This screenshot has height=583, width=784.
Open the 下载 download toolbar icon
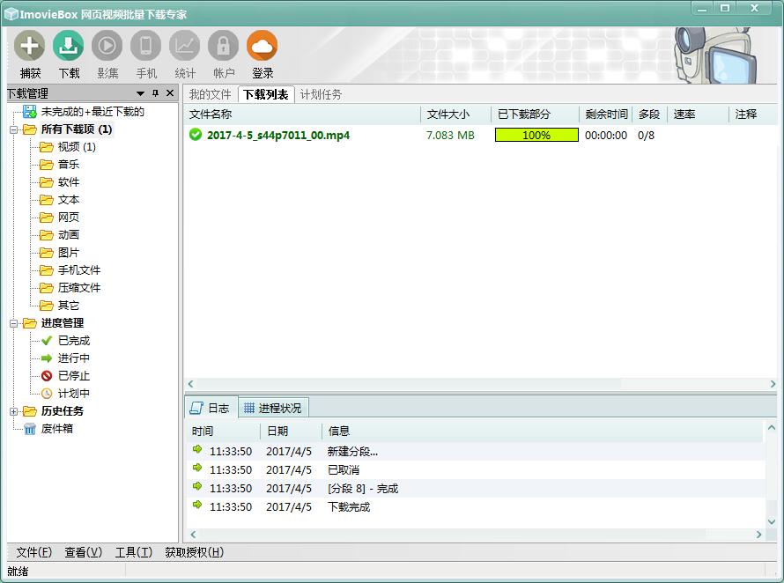(x=69, y=46)
